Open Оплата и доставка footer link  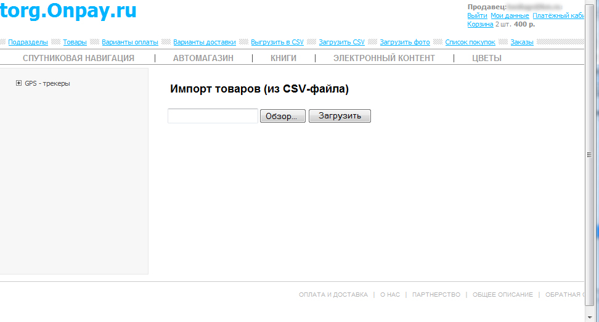333,295
